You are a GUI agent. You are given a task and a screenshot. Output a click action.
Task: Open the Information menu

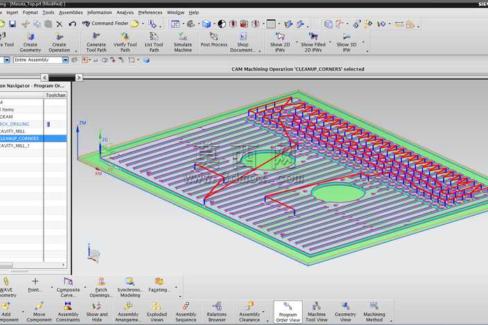[99, 12]
